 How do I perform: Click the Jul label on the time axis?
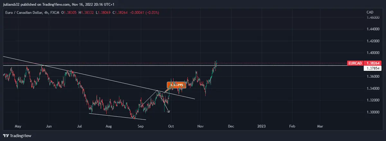tap(79, 126)
